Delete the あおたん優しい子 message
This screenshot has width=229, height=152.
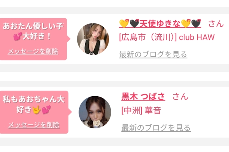click(33, 52)
